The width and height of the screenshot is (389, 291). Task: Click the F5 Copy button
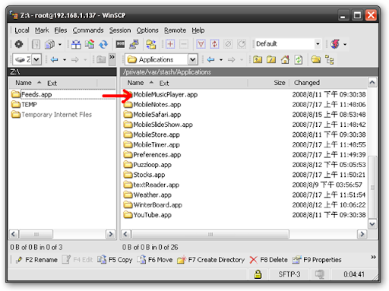click(115, 260)
